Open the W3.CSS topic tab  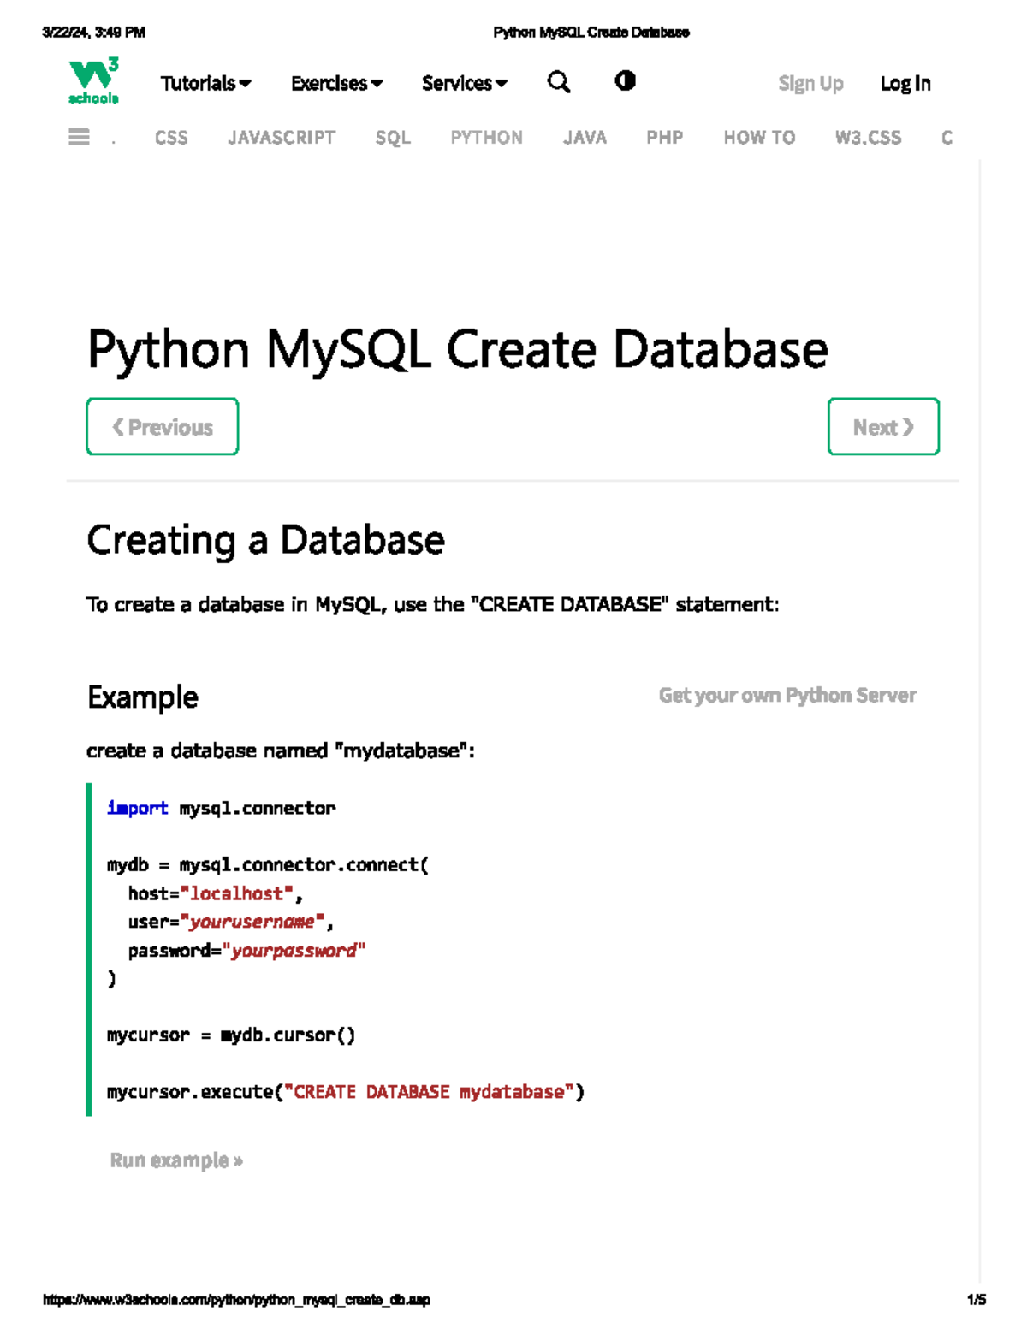coord(868,138)
